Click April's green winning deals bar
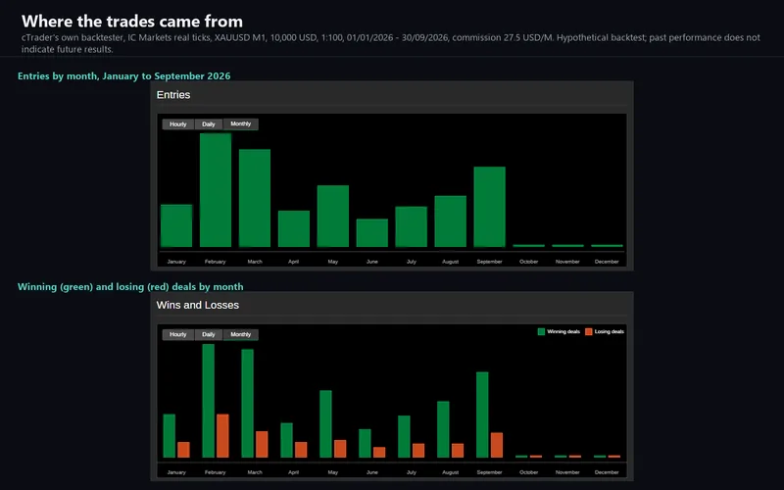Viewport: 784px width, 490px height. 286,440
